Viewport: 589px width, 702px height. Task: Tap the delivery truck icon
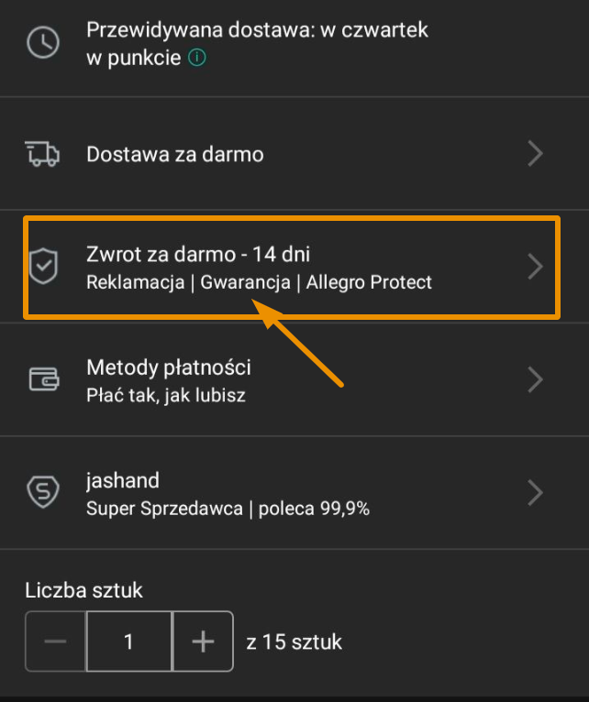click(42, 154)
